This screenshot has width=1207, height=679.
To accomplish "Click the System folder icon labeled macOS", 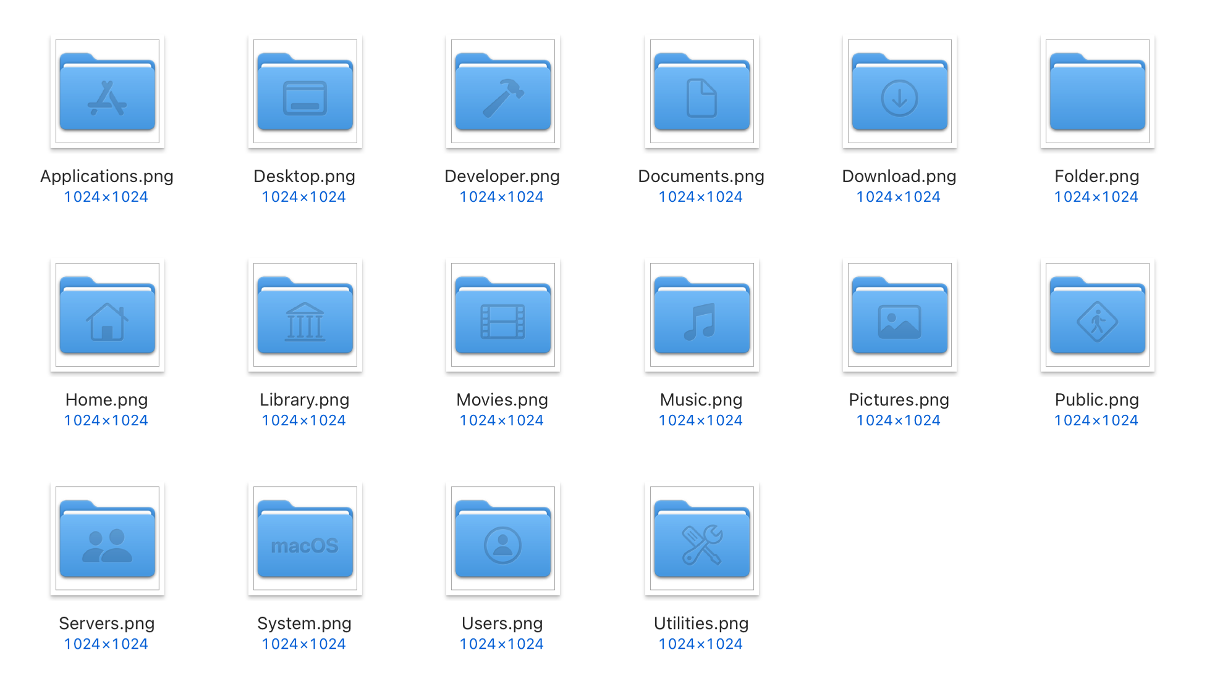I will tap(305, 539).
